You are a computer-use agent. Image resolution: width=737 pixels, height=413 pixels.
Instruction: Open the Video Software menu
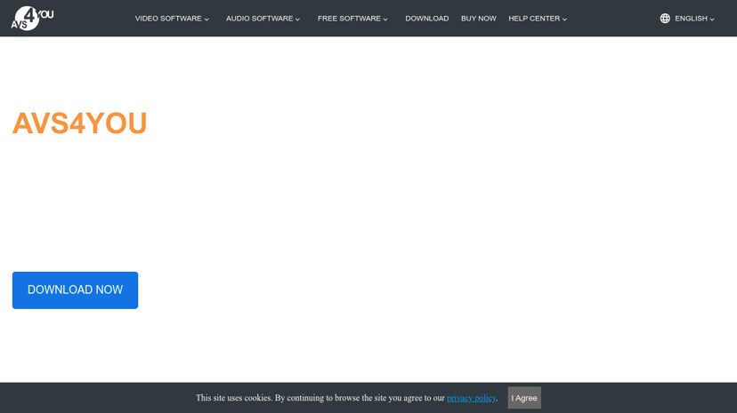pos(172,19)
